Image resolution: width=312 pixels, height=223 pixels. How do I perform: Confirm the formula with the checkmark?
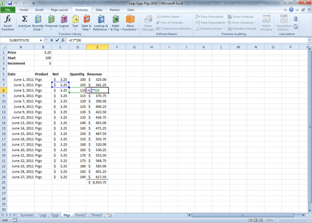tap(57, 40)
